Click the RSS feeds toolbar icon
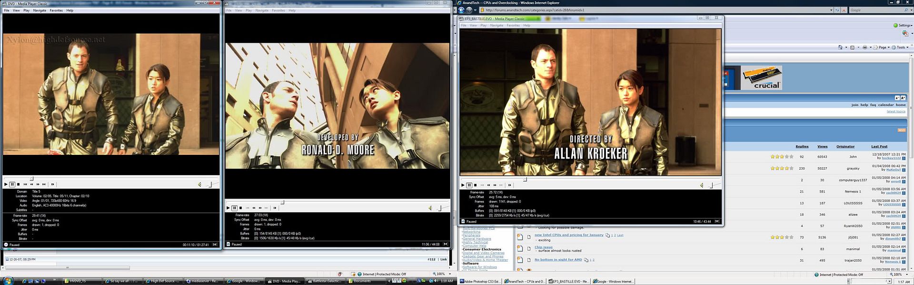Viewport: 914px width, 285px height. 852,47
